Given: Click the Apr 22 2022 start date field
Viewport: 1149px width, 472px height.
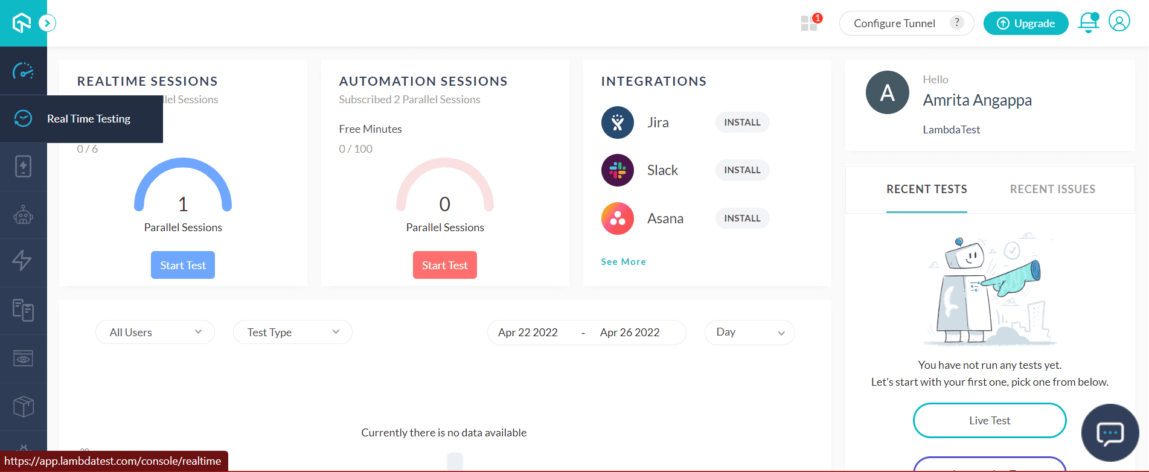Looking at the screenshot, I should [528, 333].
